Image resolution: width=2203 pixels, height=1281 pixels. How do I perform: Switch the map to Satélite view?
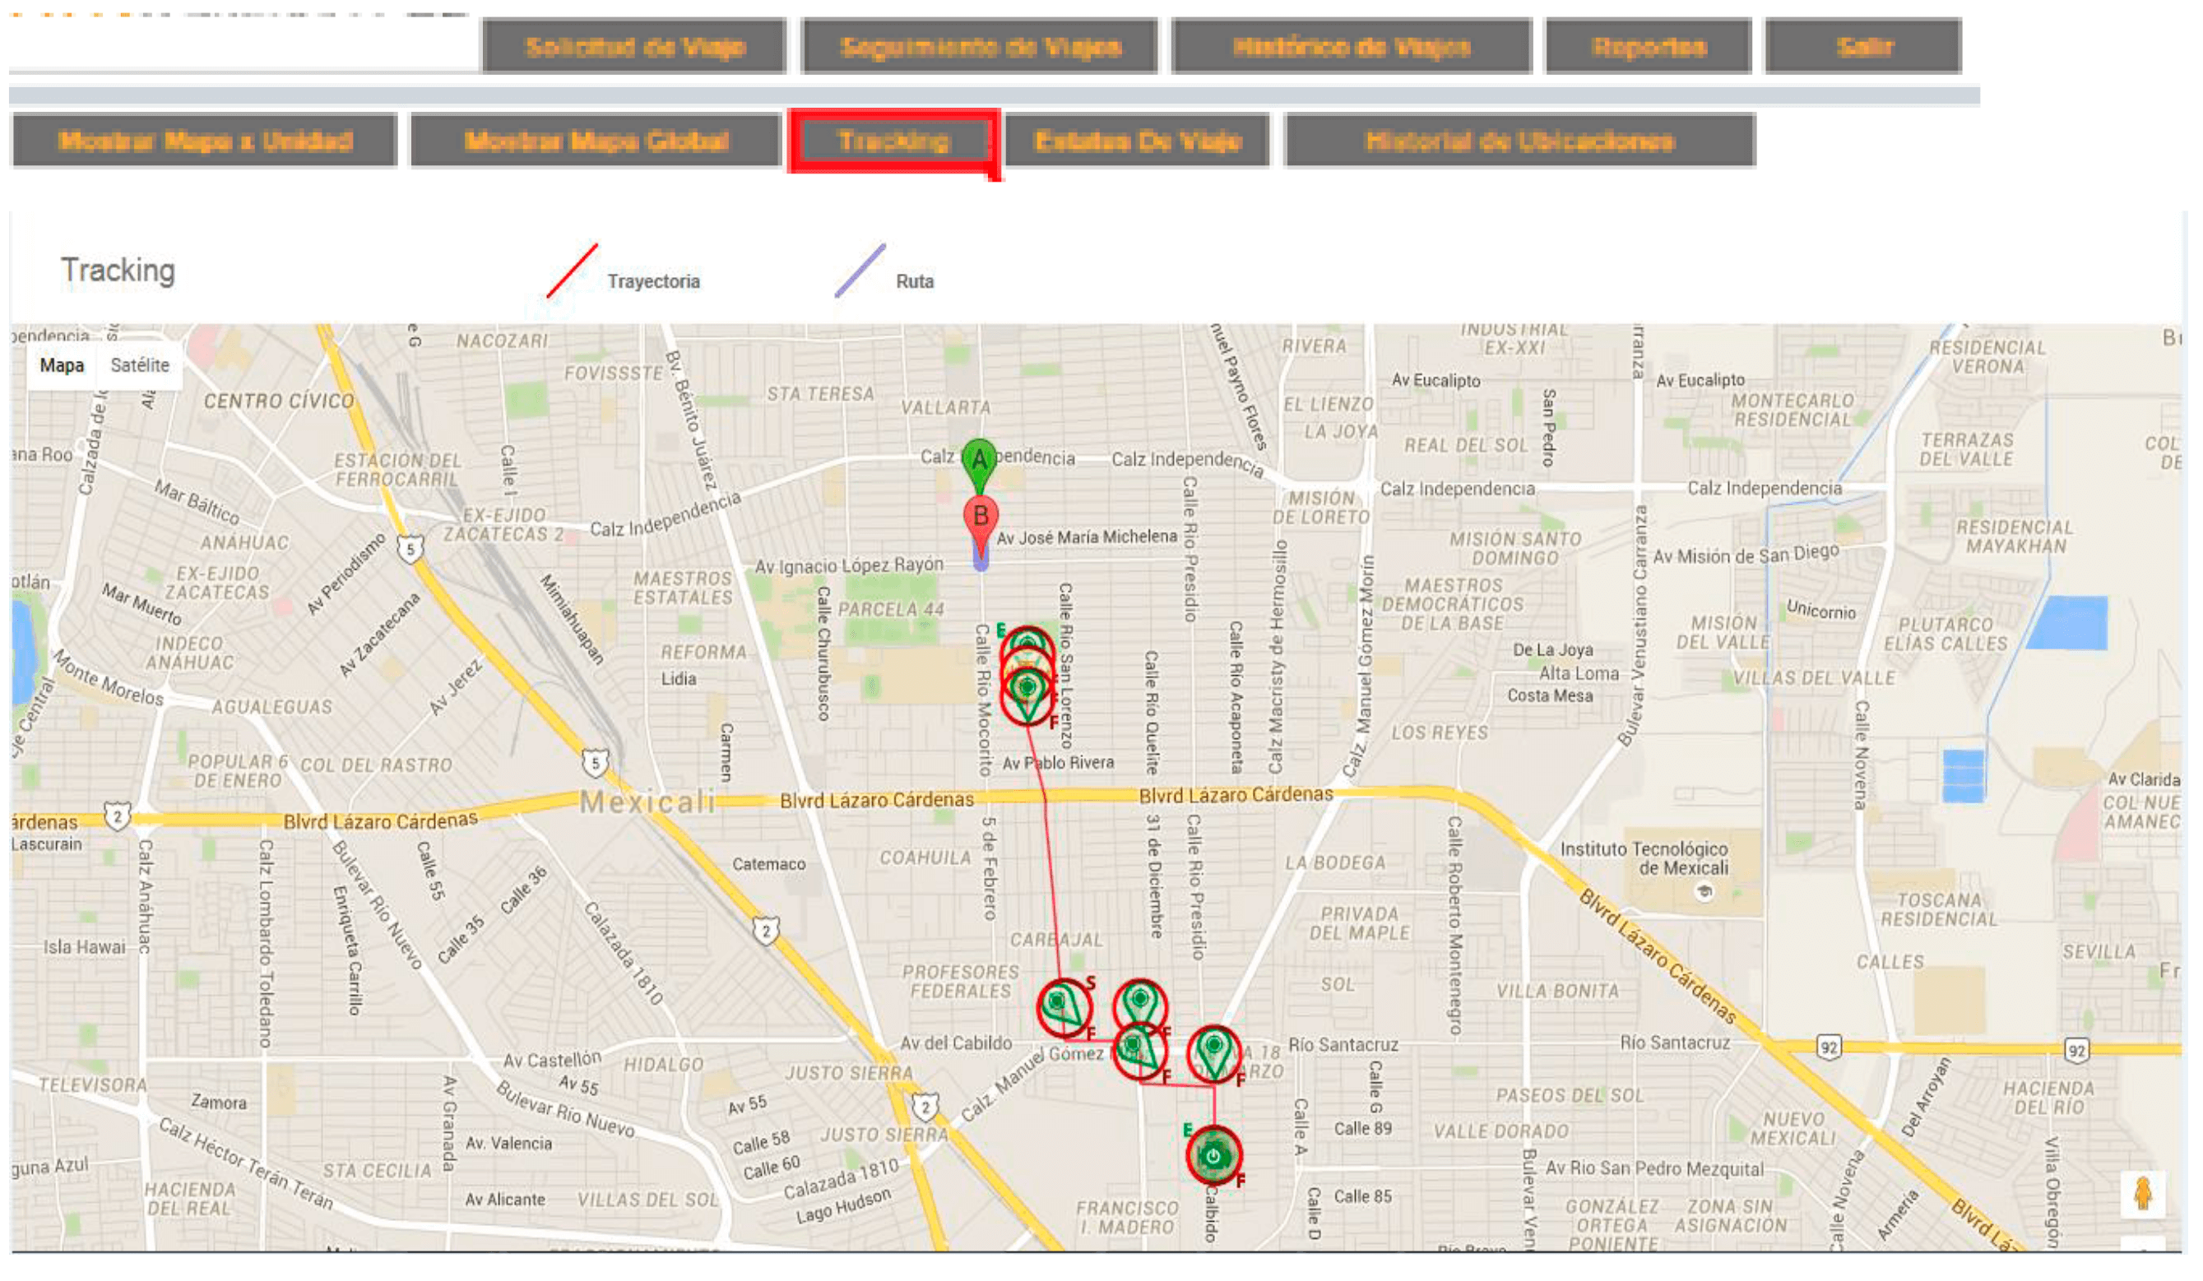click(140, 365)
